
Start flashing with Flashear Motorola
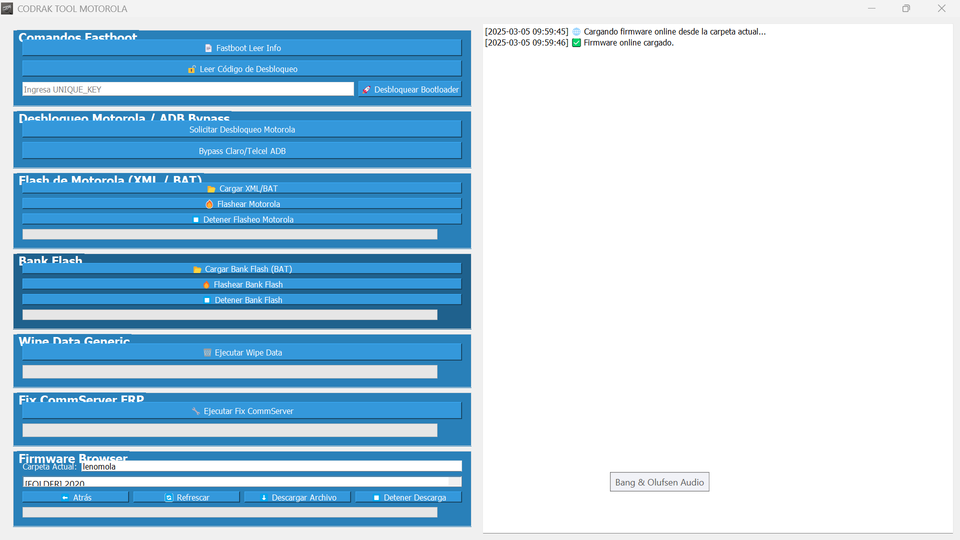pos(242,204)
